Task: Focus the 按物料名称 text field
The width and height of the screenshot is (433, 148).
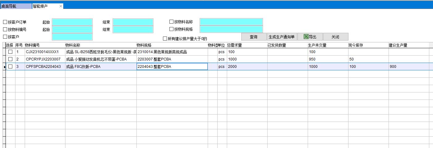Action: 231,22
